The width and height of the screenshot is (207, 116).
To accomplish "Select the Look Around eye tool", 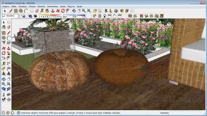I will 9,95.
